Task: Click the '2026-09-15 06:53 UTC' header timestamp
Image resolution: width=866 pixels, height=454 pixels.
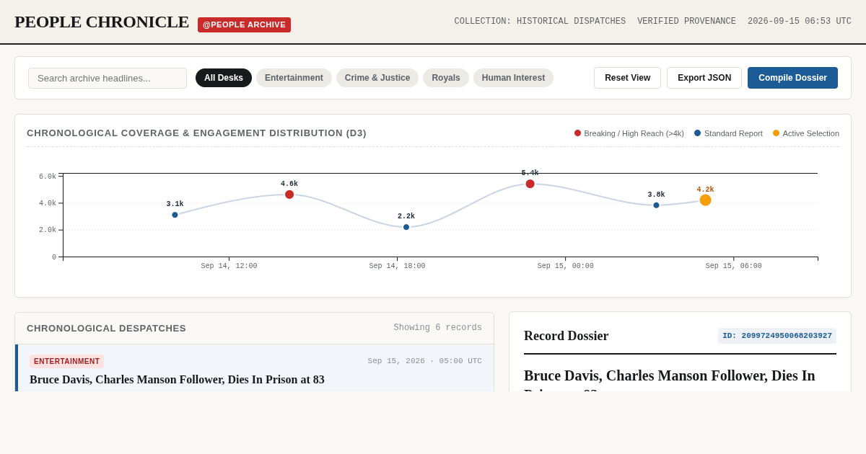Action: (800, 22)
